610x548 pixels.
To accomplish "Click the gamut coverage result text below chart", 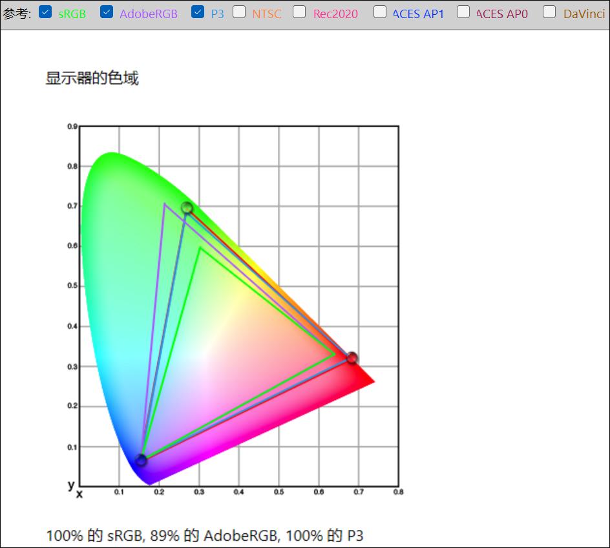I will [205, 536].
